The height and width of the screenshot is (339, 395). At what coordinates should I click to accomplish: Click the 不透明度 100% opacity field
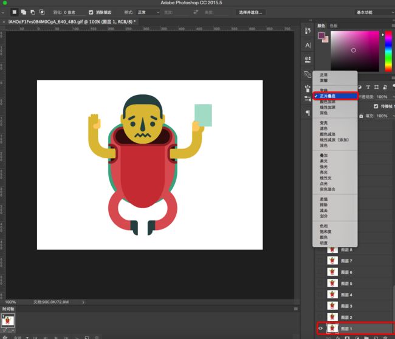(383, 97)
